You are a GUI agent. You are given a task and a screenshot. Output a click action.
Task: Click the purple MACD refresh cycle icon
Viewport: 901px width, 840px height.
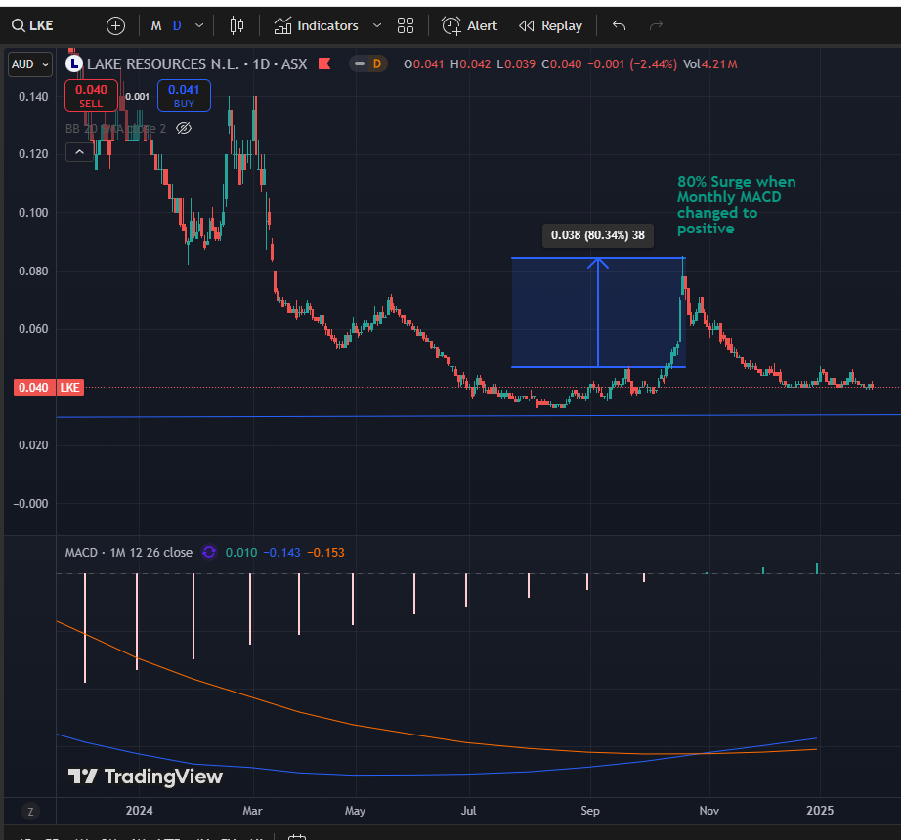tap(209, 552)
